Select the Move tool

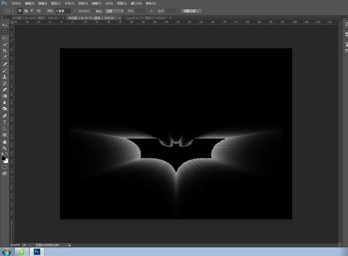(4, 25)
